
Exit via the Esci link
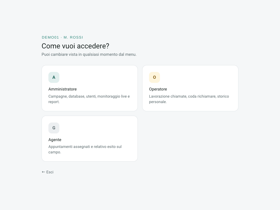click(x=48, y=172)
